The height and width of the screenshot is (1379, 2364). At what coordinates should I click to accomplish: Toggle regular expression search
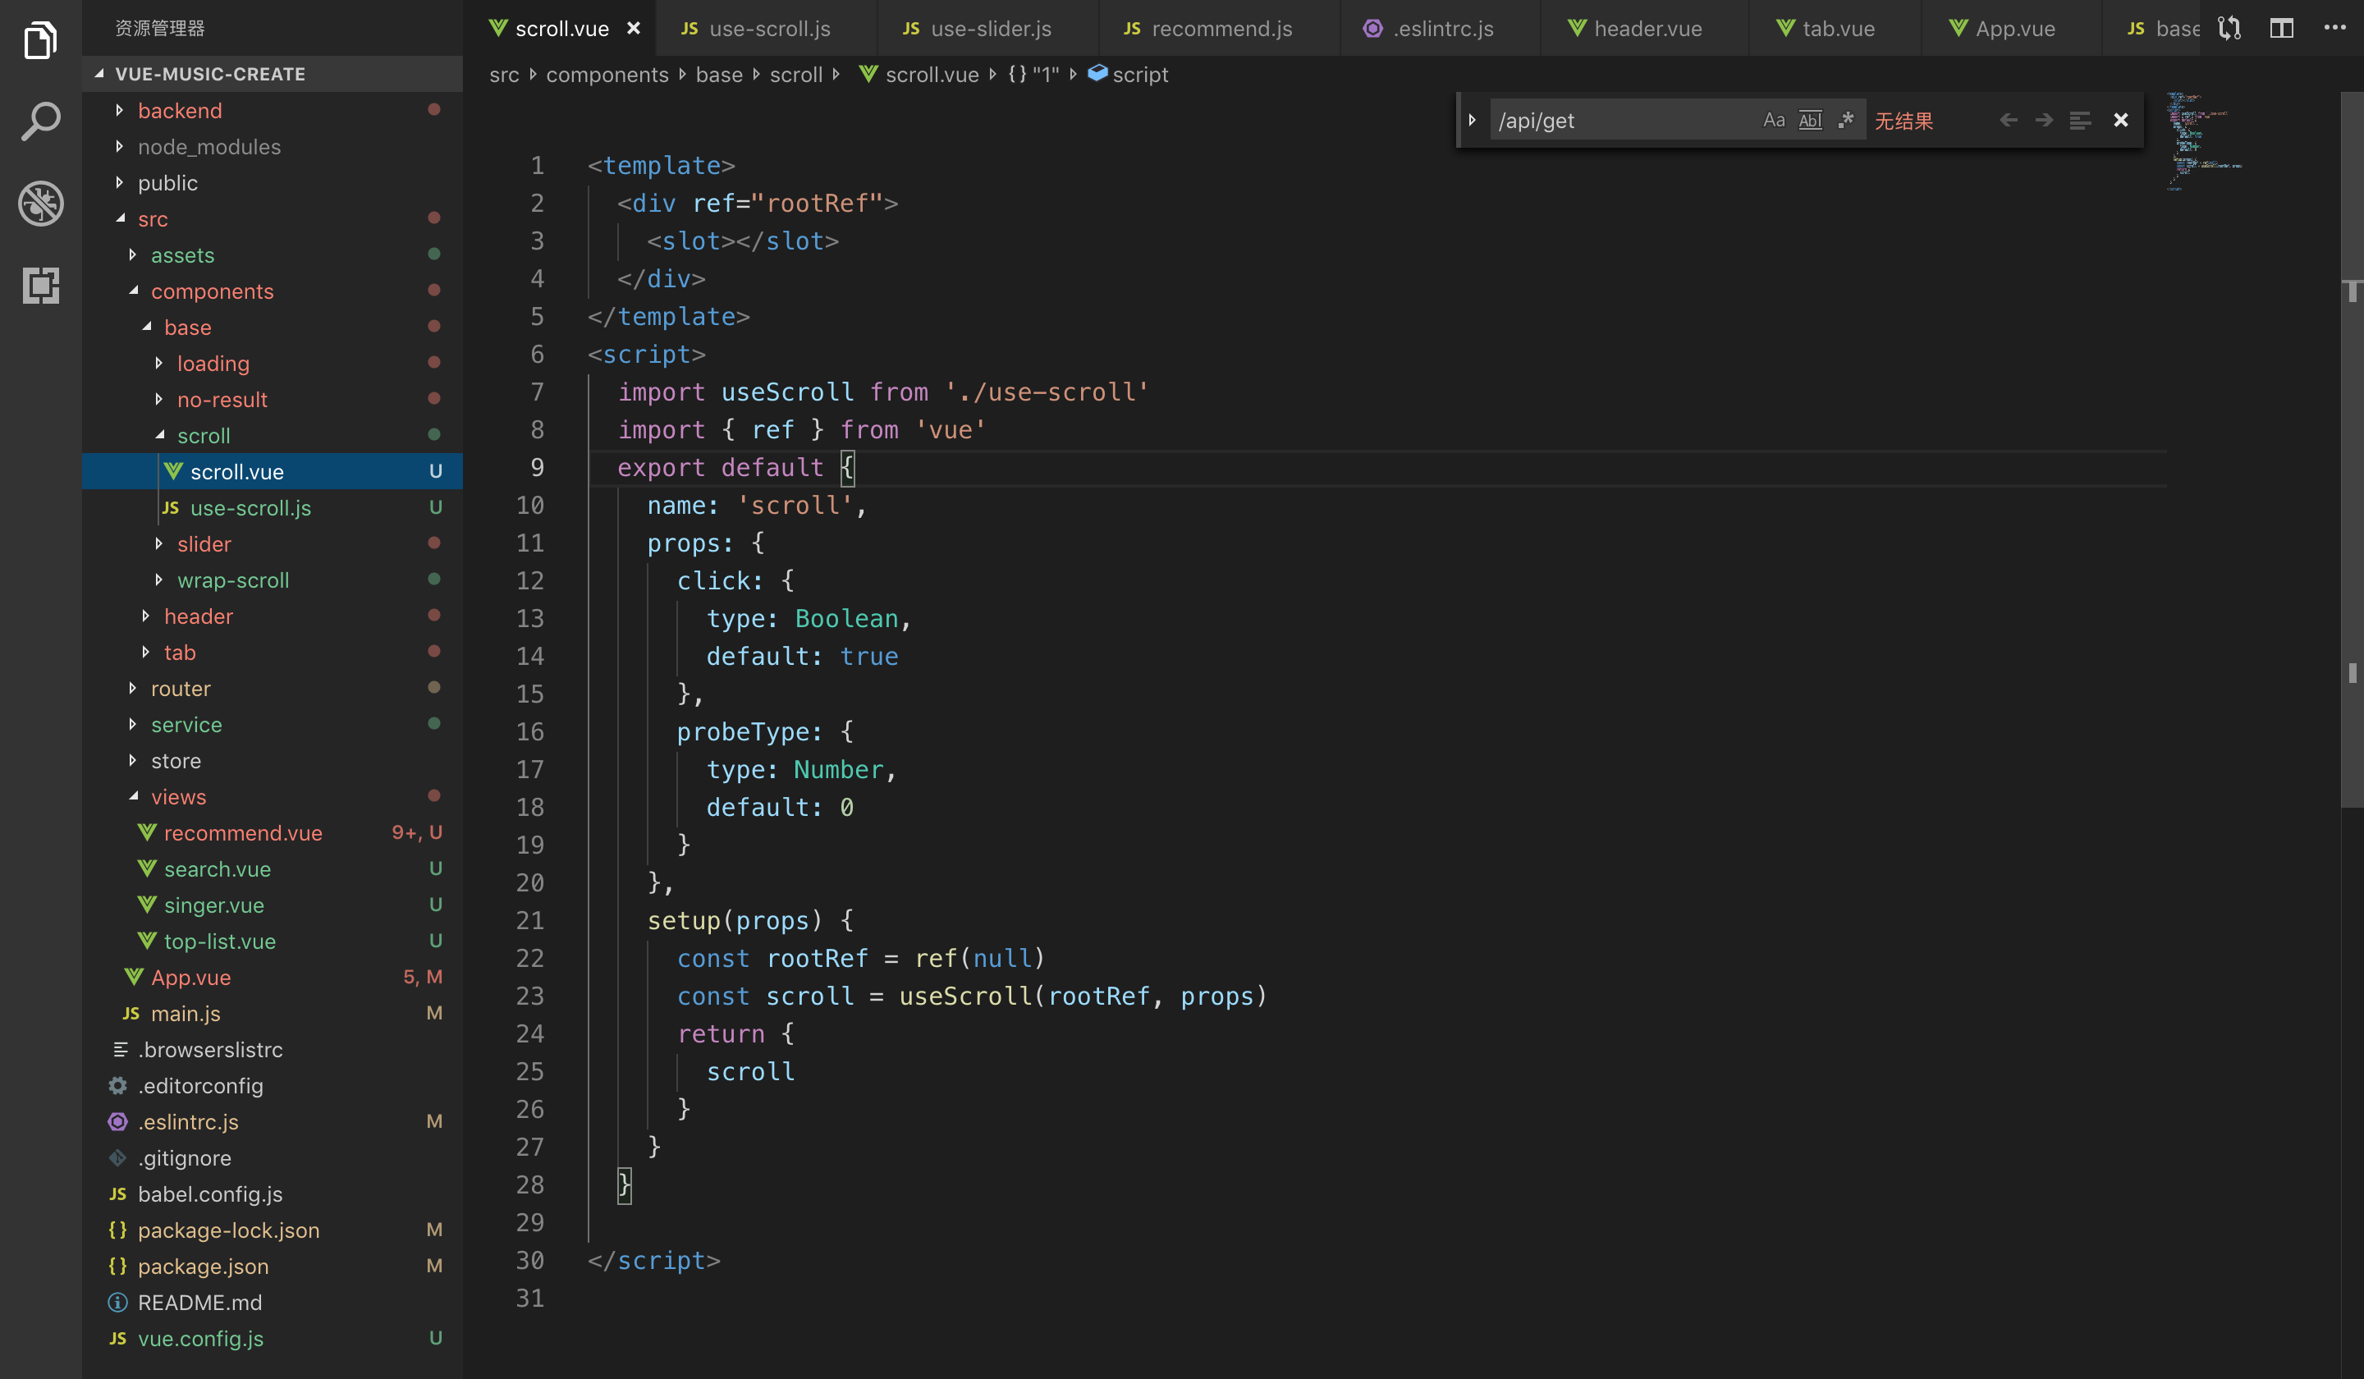[1845, 120]
